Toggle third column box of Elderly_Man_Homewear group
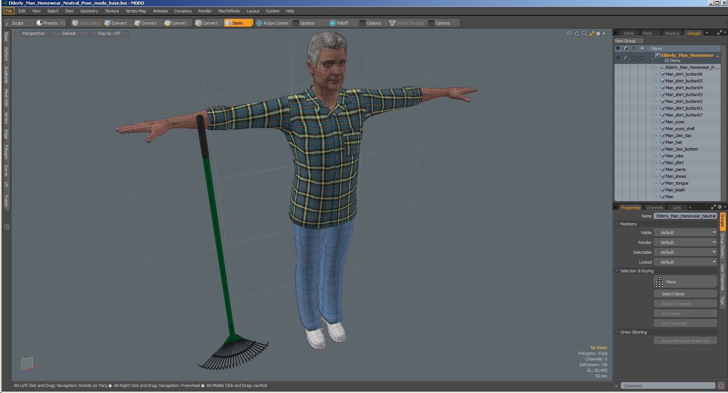Image resolution: width=728 pixels, height=393 pixels. click(x=634, y=58)
